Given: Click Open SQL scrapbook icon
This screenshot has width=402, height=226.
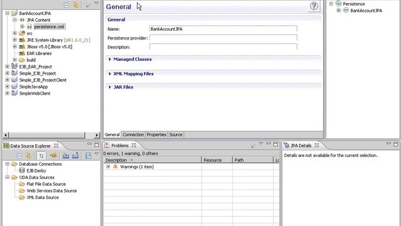Looking at the screenshot, I should [x=88, y=156].
